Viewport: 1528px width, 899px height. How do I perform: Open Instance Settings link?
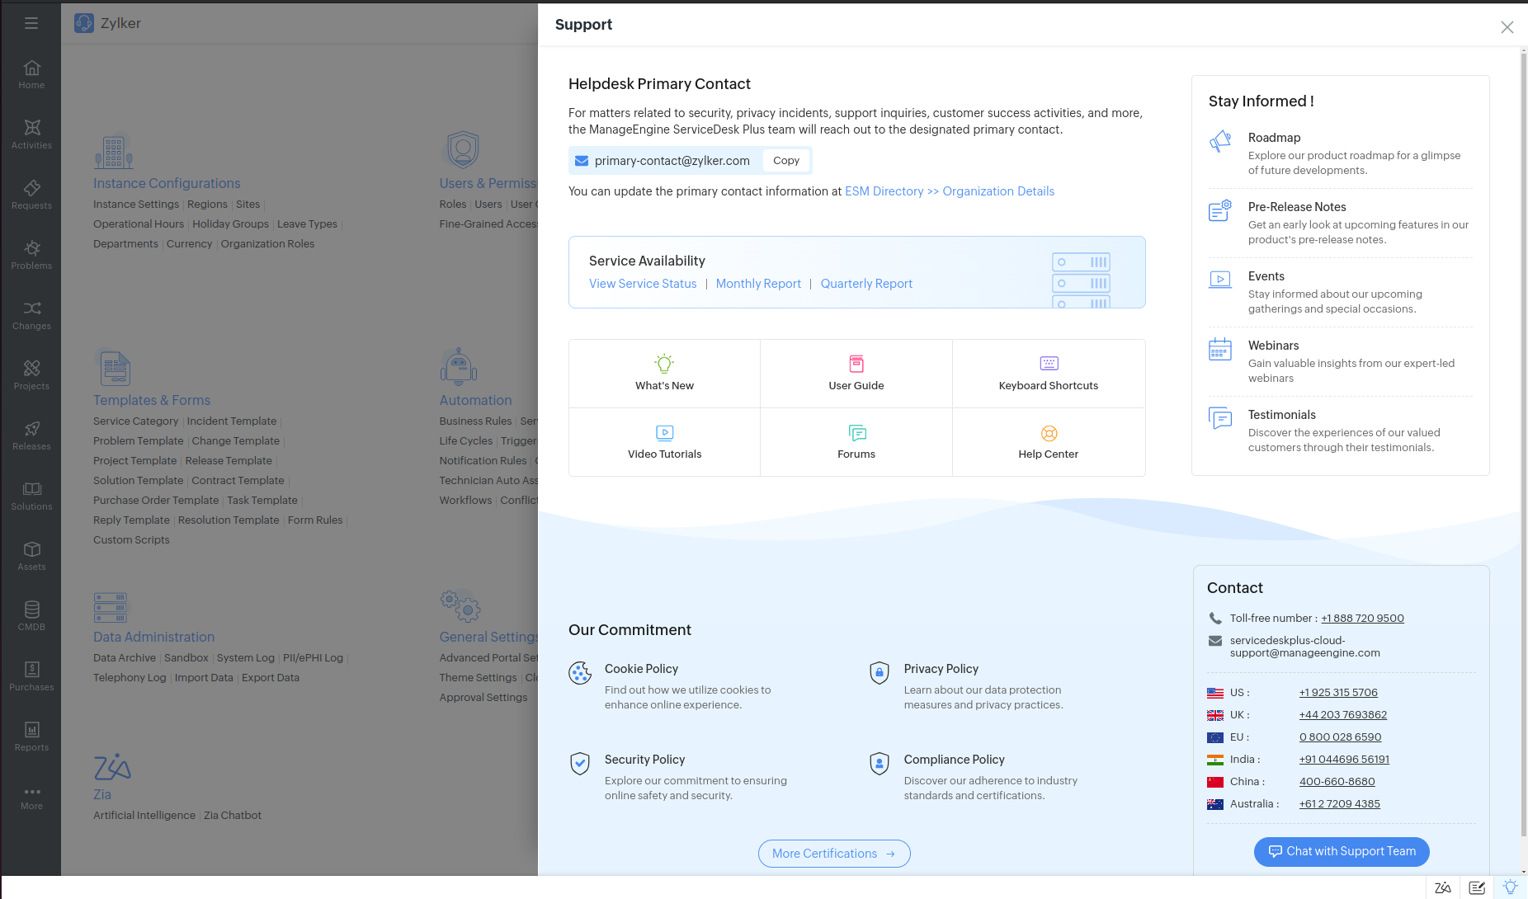(136, 205)
